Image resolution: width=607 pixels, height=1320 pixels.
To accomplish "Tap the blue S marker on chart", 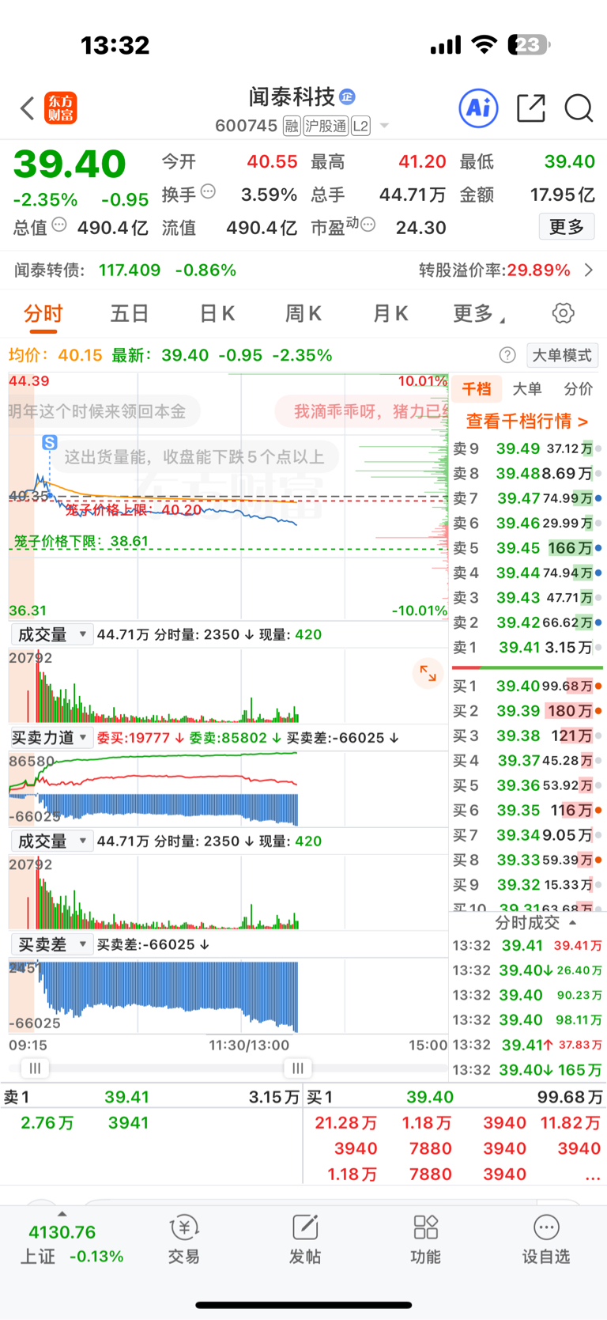I will pyautogui.click(x=49, y=443).
